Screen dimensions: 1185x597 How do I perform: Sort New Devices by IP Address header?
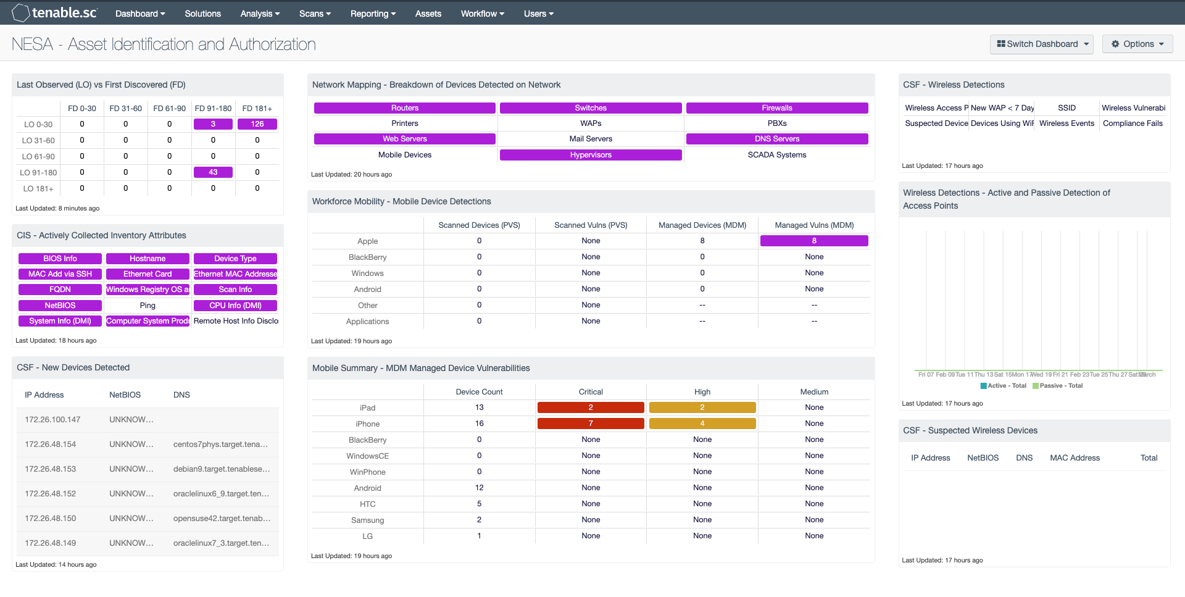click(44, 395)
